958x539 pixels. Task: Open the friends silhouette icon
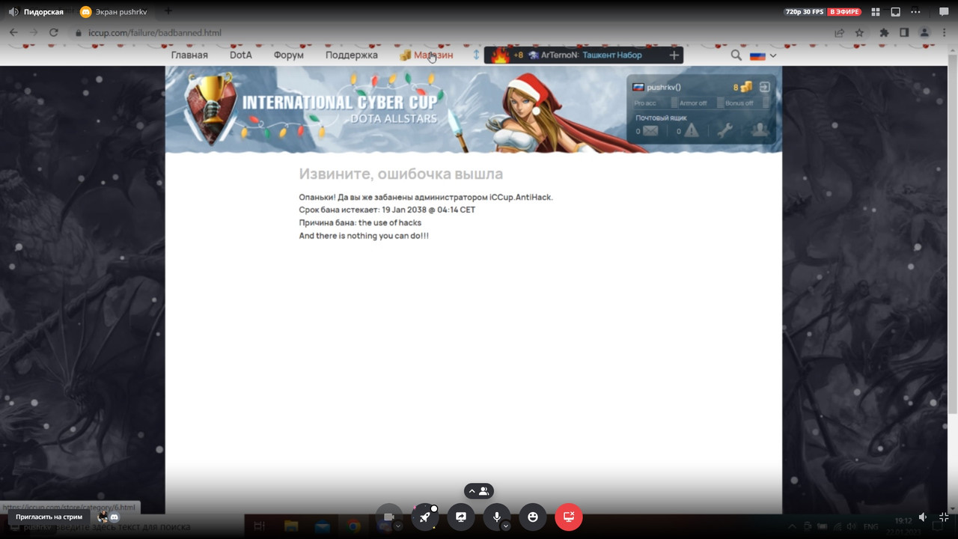760,130
